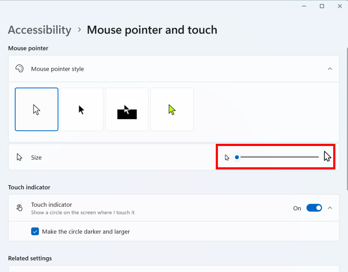Click the large pointer icon right of the slider
This screenshot has height=272, width=348.
coord(327,156)
